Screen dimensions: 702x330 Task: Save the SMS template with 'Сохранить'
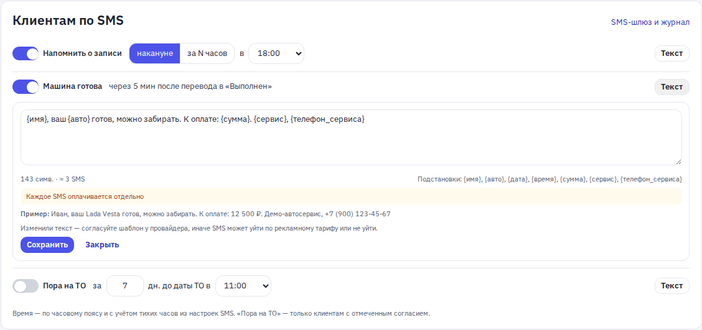47,245
